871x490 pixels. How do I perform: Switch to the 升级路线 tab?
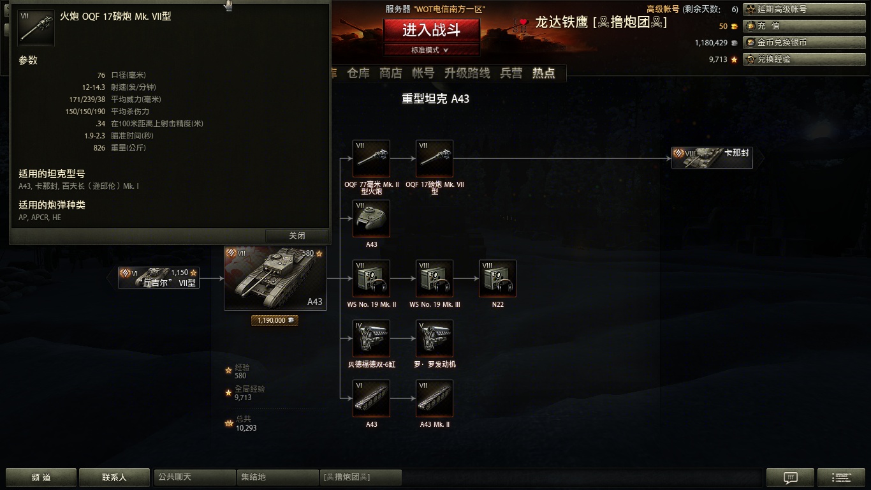pos(467,73)
